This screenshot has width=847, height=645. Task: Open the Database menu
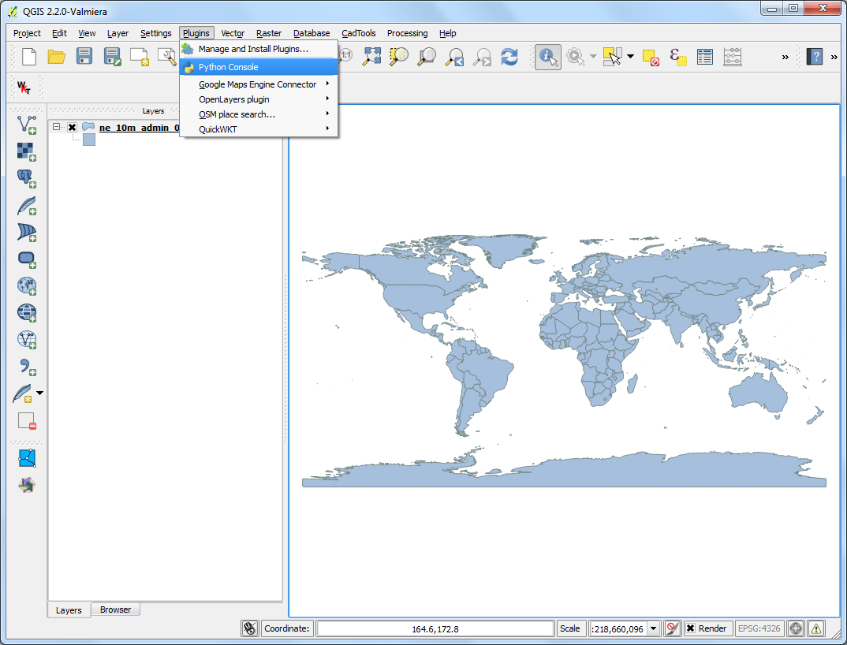[x=312, y=33]
